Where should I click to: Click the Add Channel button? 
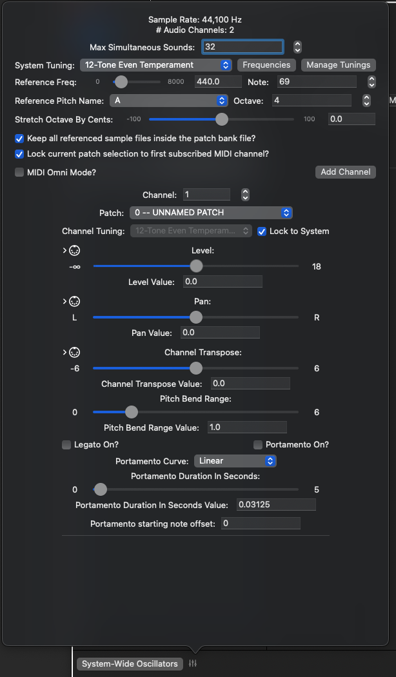[x=346, y=172]
